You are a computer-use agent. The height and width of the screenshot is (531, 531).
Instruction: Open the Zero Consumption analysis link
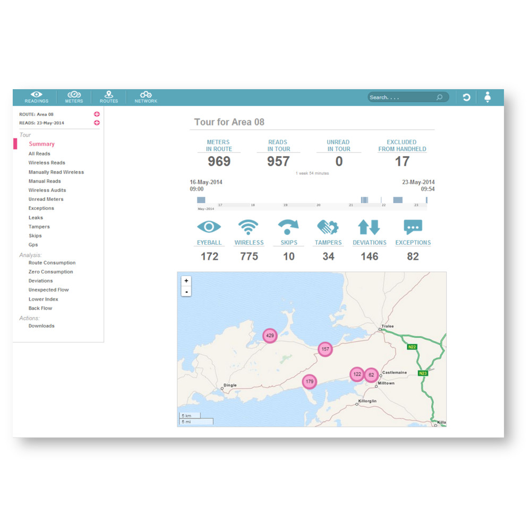(52, 271)
